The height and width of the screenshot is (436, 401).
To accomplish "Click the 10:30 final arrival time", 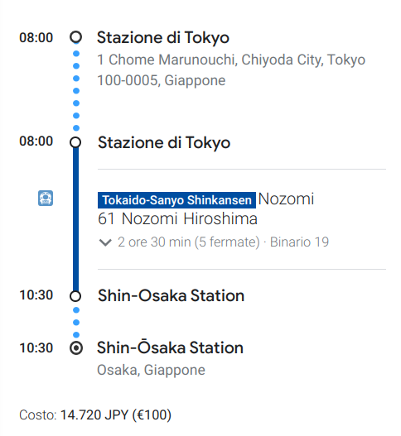I will click(x=36, y=347).
